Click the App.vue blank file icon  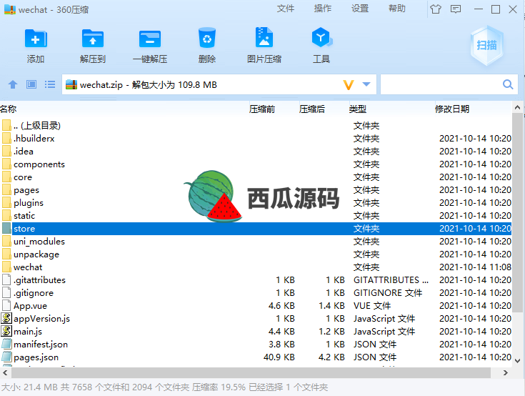click(x=6, y=305)
